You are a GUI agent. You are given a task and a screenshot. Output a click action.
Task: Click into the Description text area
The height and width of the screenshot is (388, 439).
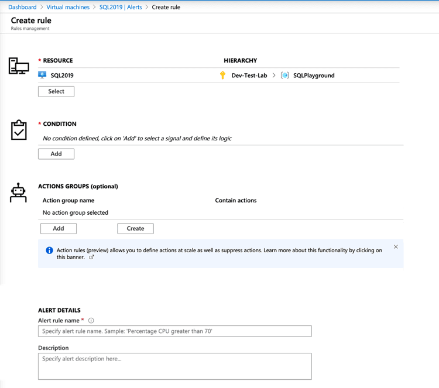[174, 366]
